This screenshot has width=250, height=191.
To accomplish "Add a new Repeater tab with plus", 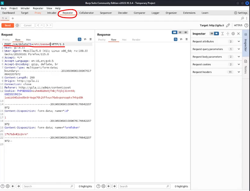I will pyautogui.click(x=13, y=18).
